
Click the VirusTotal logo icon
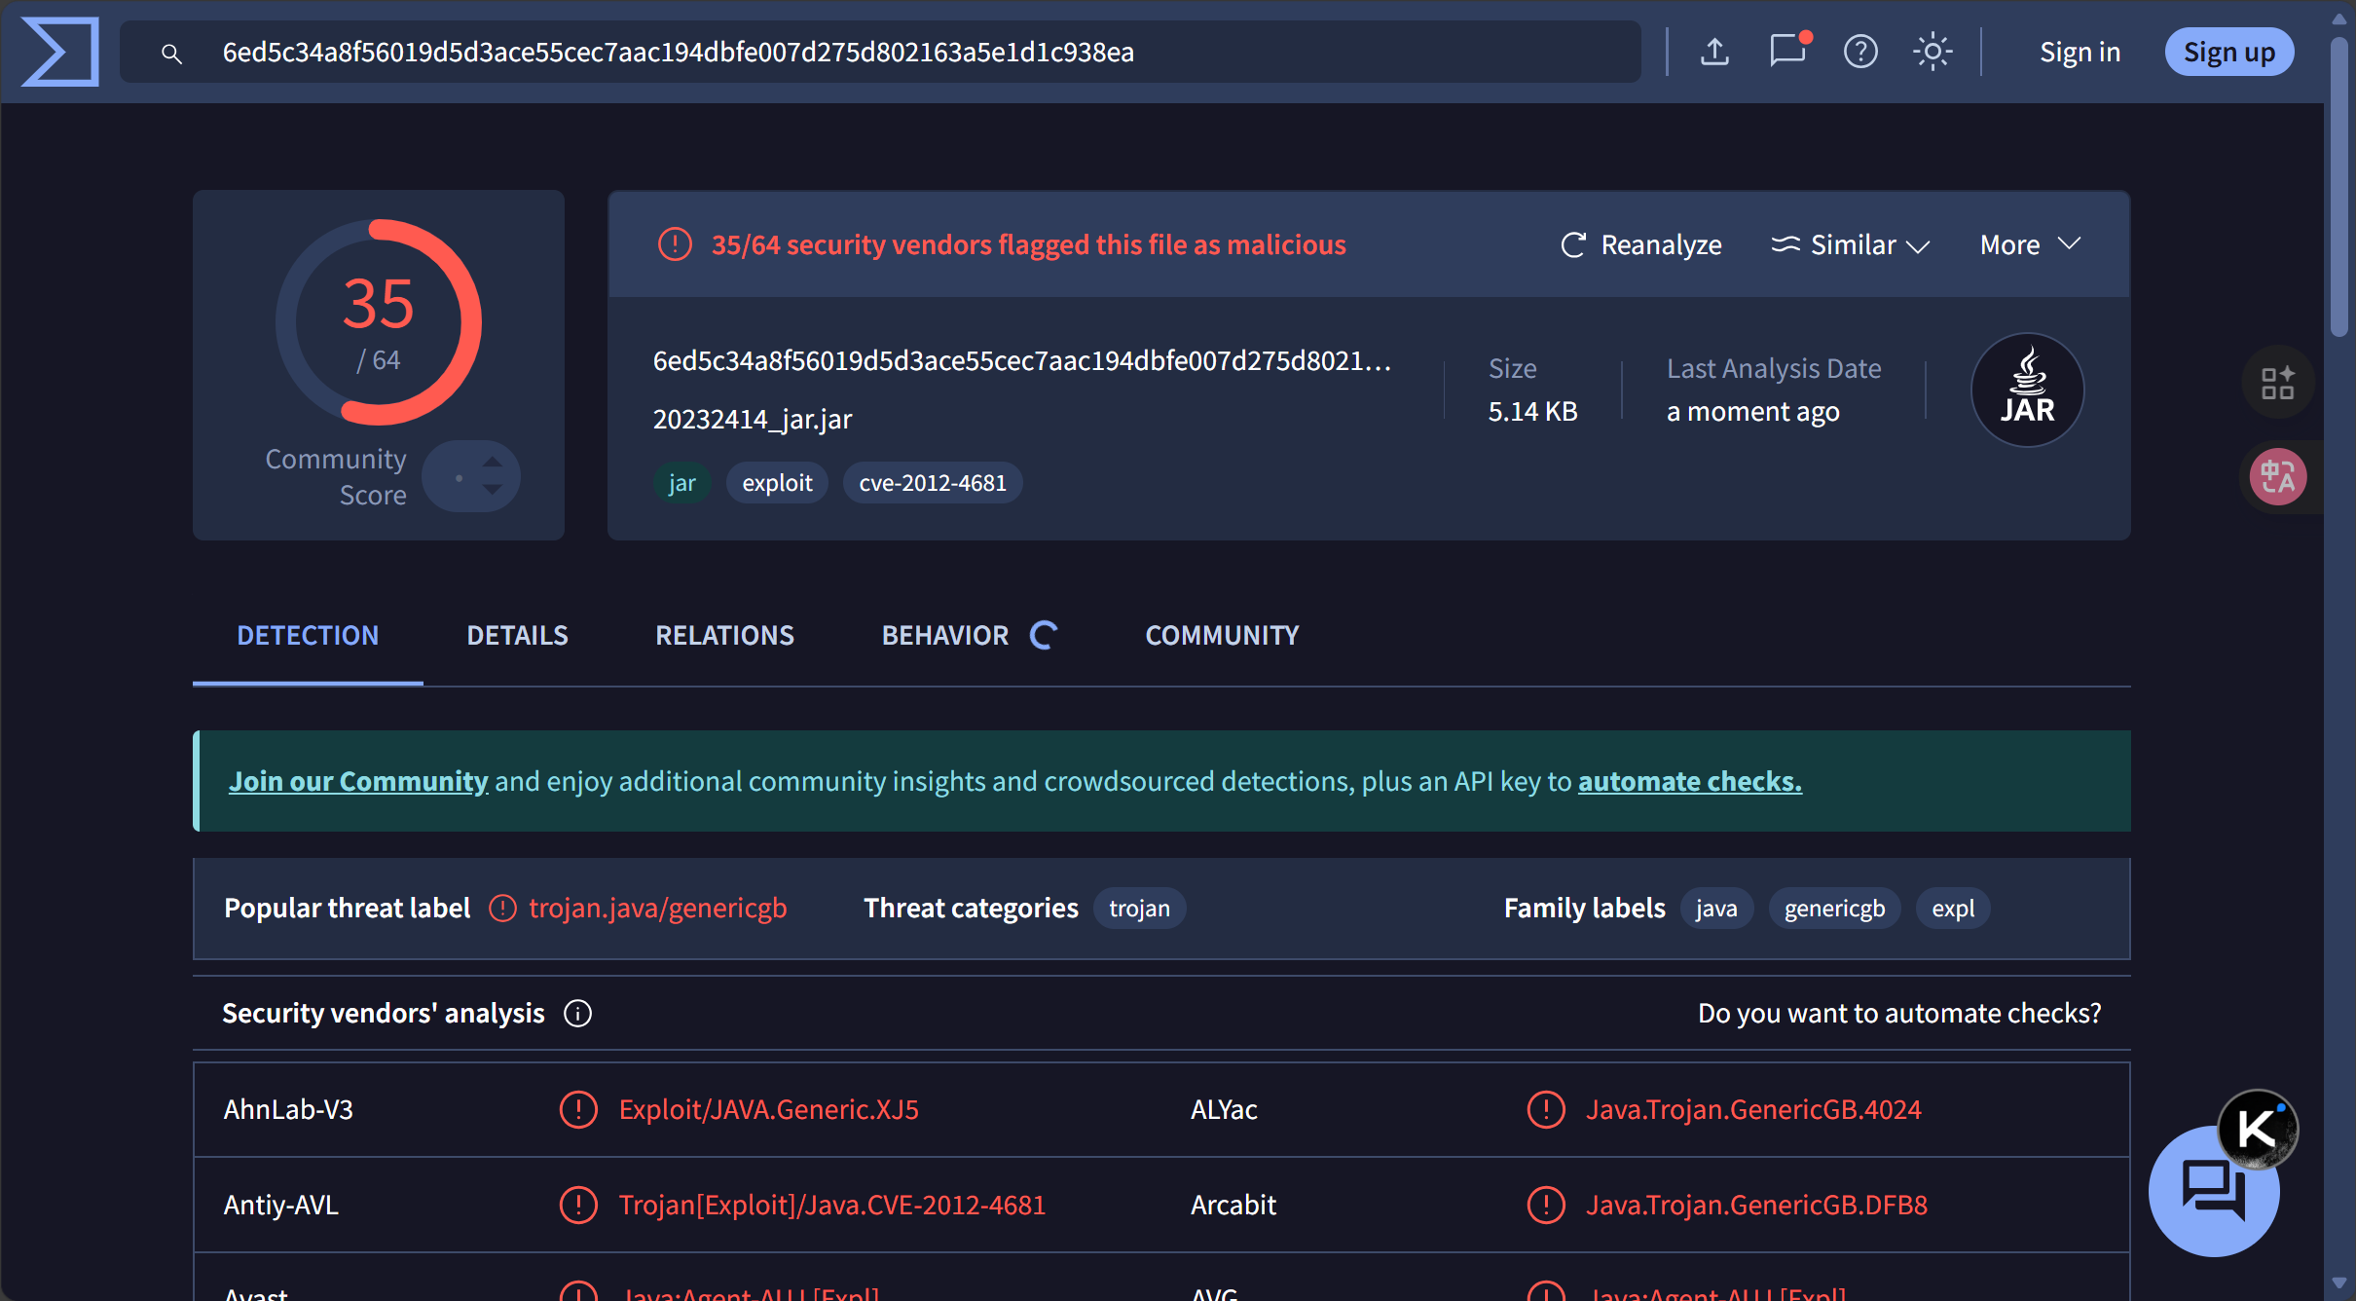pos(60,52)
